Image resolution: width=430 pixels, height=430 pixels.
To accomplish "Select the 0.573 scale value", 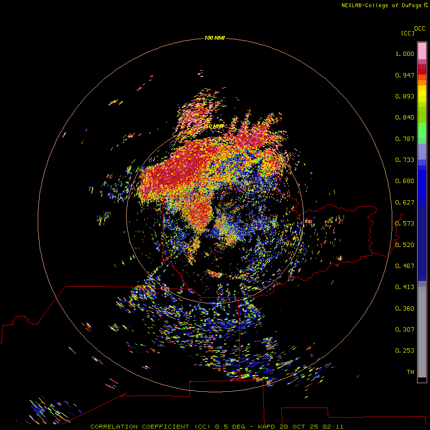I will [x=405, y=224].
